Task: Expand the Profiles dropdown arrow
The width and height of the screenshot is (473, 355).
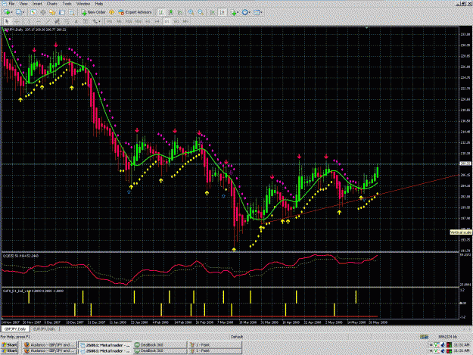Action: [x=23, y=12]
